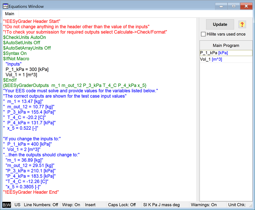Maximize the Equations Window
This screenshot has width=255, height=210.
click(234, 6)
